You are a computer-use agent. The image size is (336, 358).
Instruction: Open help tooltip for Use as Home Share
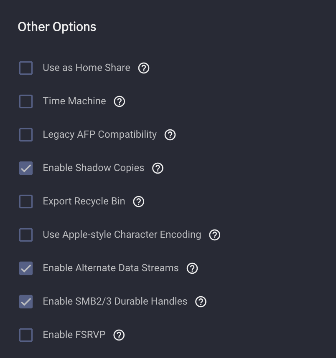point(144,68)
